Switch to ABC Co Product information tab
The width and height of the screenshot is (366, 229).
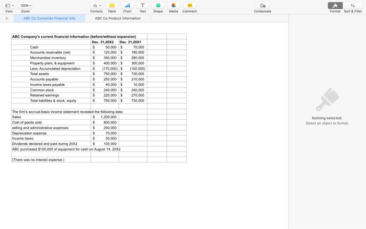click(x=118, y=18)
